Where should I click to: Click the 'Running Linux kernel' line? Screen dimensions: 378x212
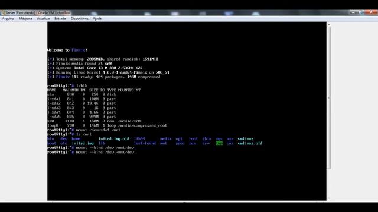click(108, 72)
